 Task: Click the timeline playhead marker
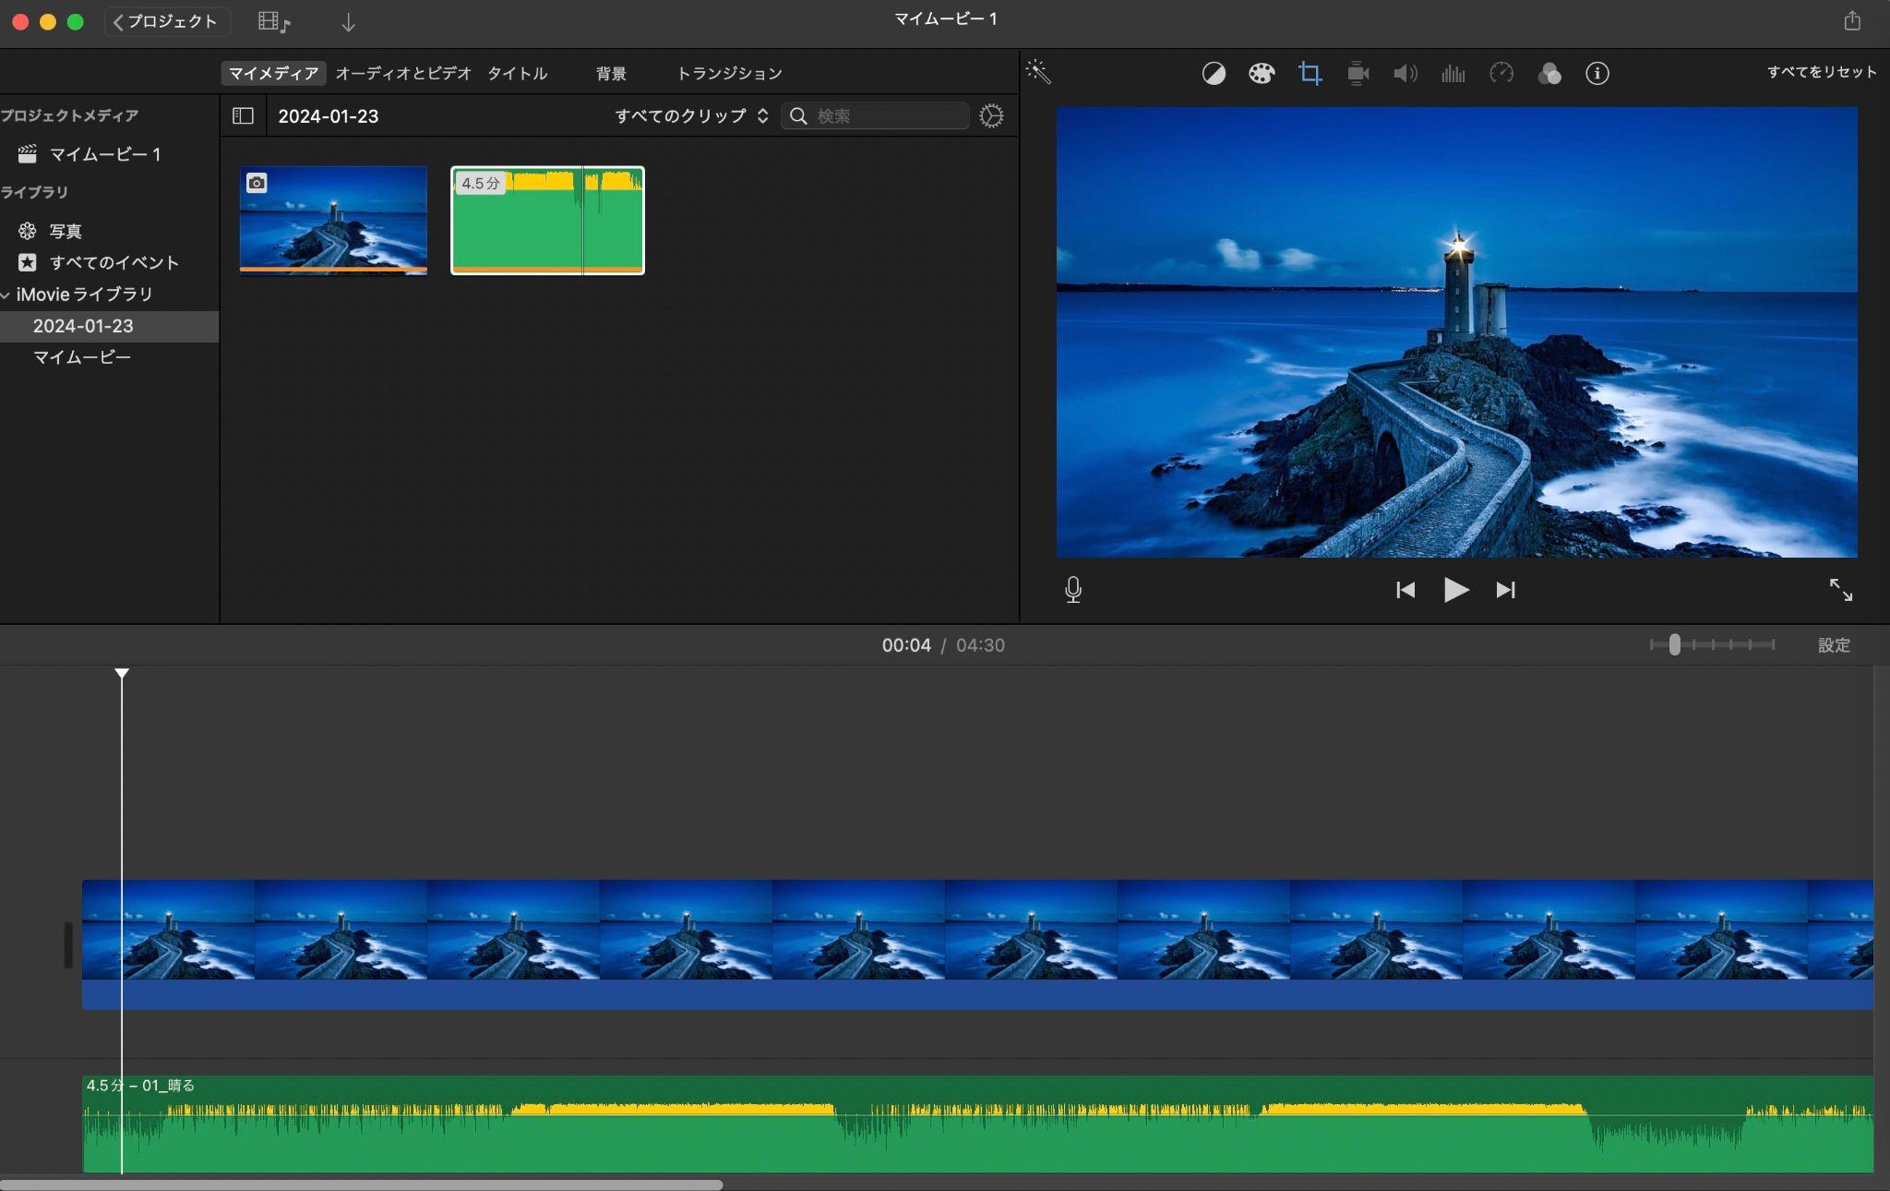(122, 673)
